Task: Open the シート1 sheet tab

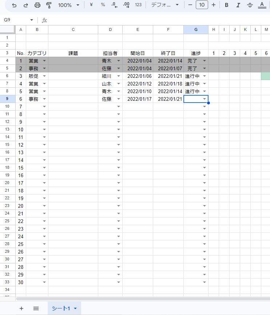Action: (x=64, y=308)
